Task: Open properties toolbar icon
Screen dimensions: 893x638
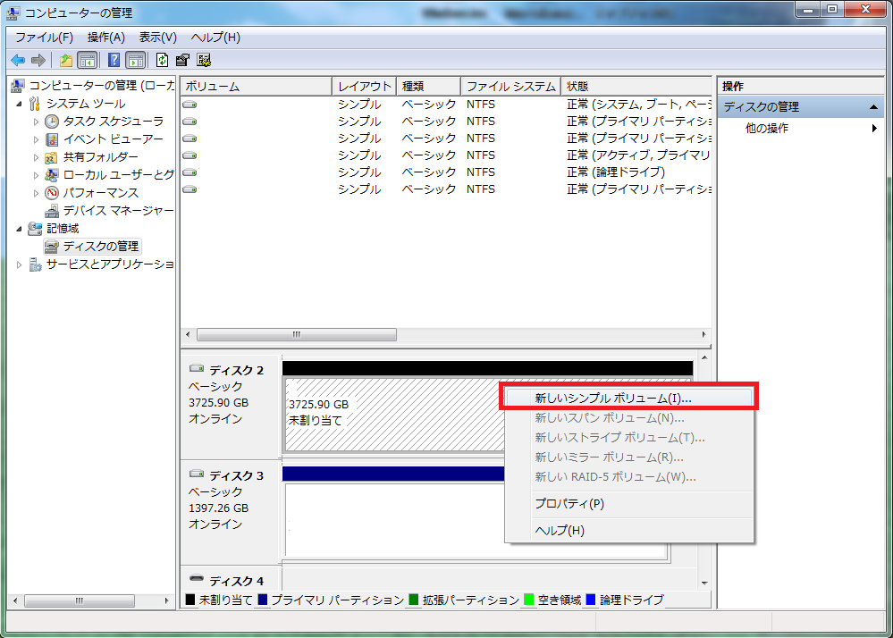Action: tap(183, 60)
